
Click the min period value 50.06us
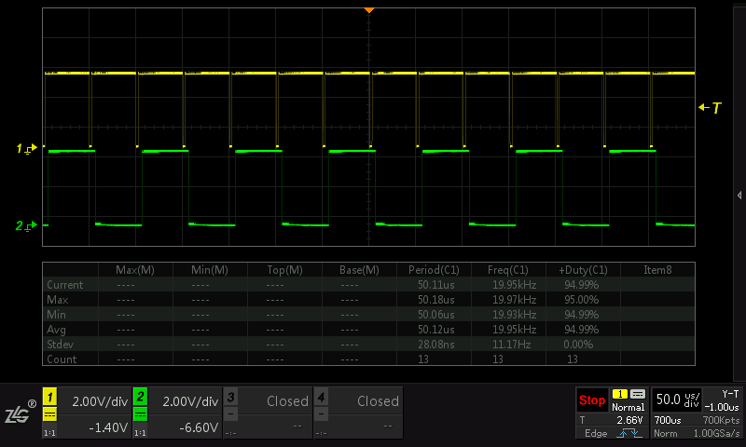(435, 315)
